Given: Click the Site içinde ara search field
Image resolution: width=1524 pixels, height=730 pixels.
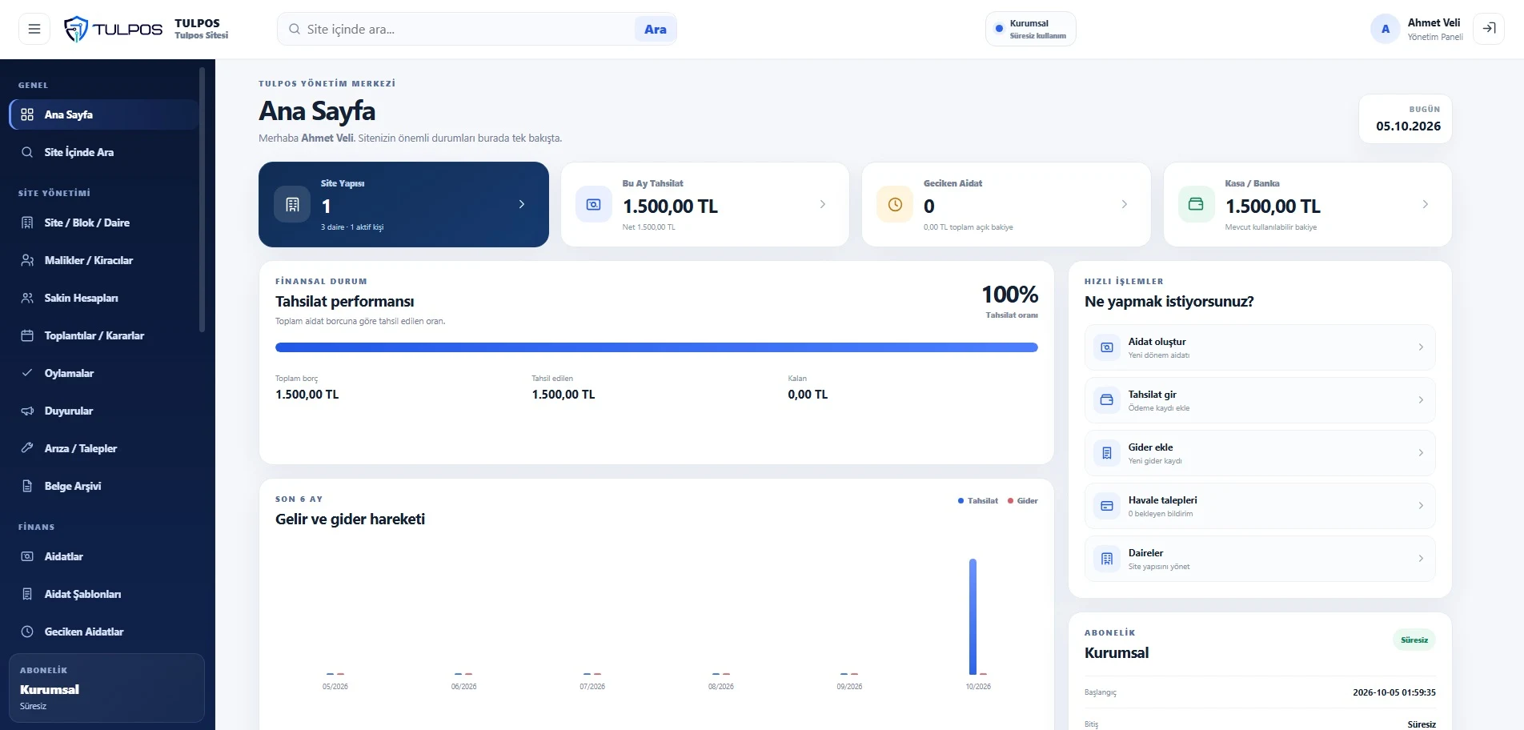Looking at the screenshot, I should (x=468, y=30).
